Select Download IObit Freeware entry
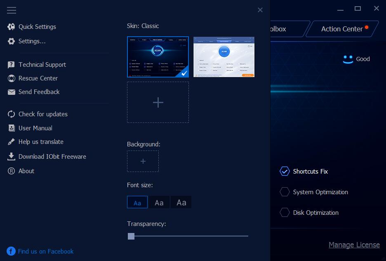This screenshot has height=261, width=386. coord(52,156)
